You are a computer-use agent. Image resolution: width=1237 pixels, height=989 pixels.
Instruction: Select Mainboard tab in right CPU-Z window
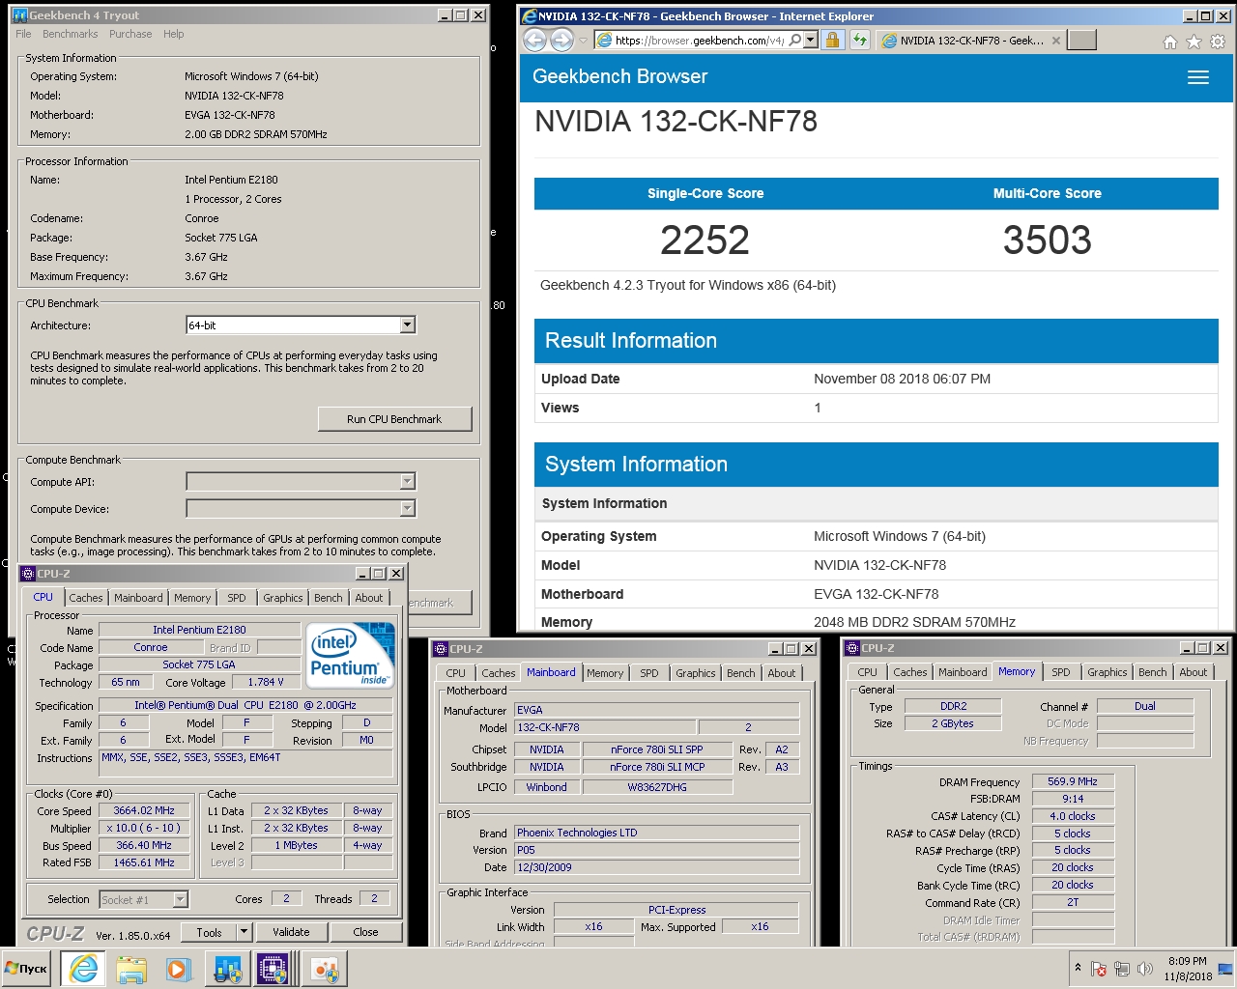pos(964,672)
